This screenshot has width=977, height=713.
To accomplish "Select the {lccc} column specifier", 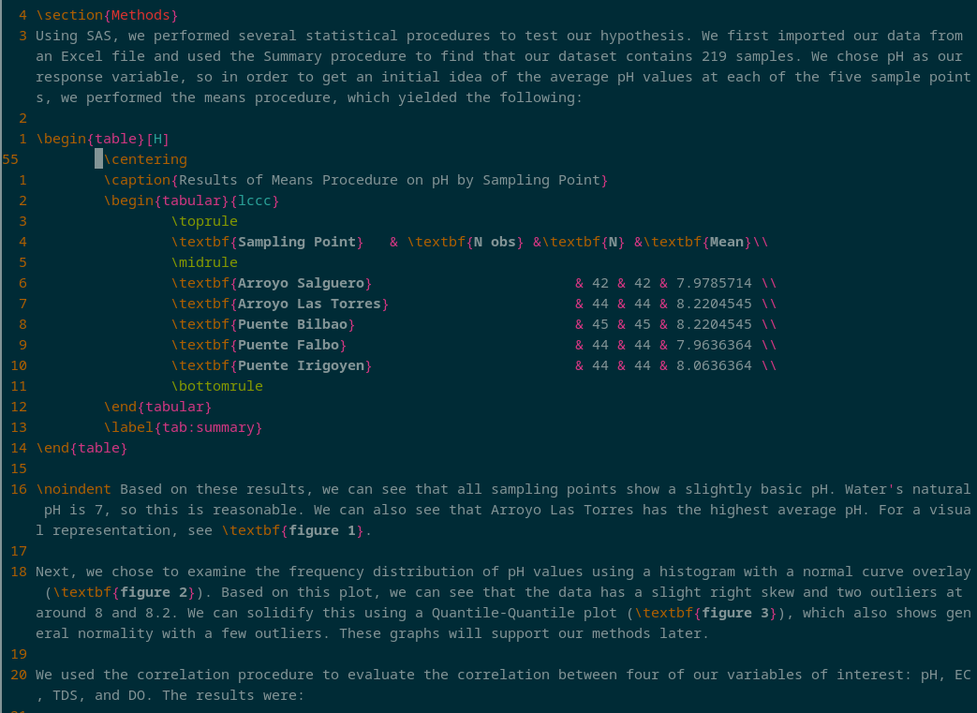I will [254, 201].
